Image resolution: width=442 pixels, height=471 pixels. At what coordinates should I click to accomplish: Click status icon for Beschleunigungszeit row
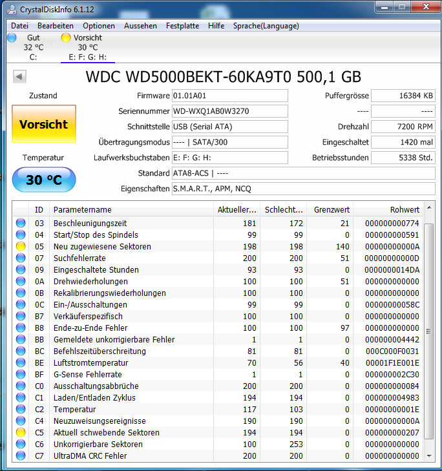[x=21, y=223]
